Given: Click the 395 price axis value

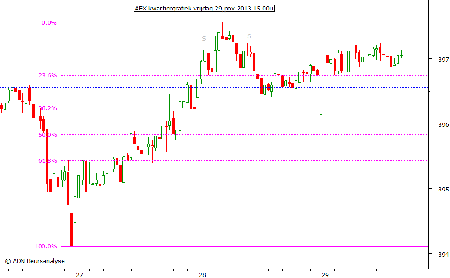Looking at the screenshot, I should 444,189.
